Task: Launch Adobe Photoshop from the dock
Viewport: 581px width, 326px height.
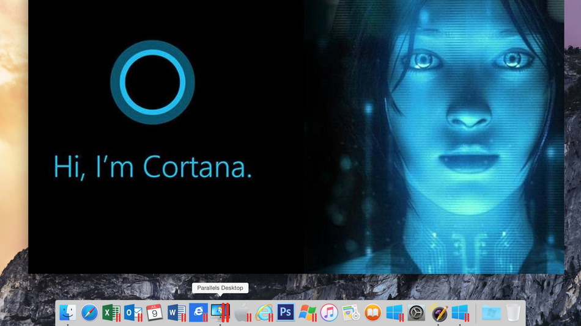Action: coord(286,313)
